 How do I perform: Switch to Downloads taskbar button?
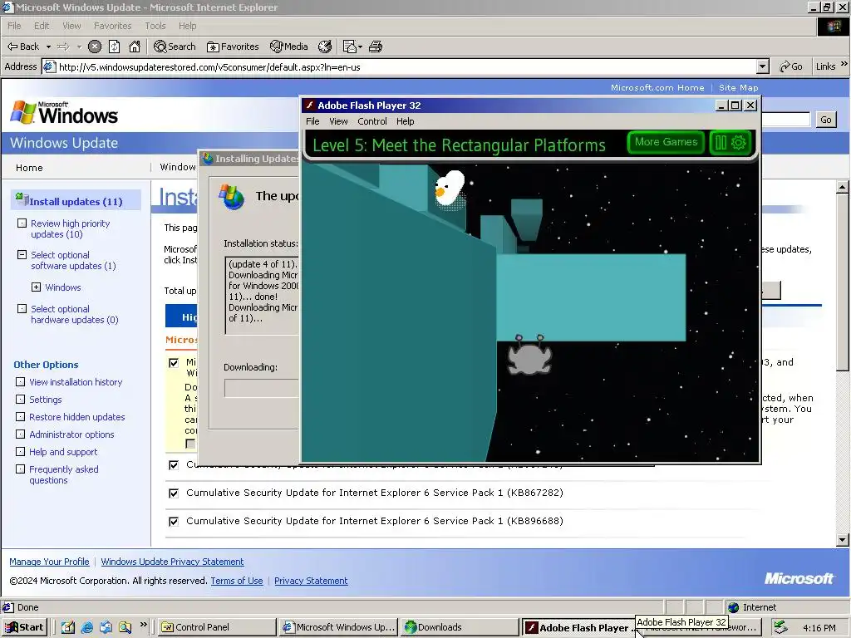click(x=459, y=627)
